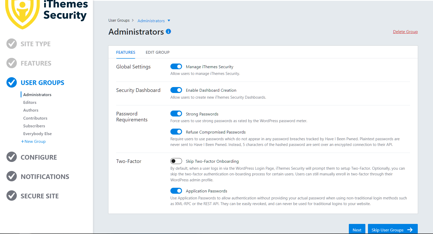Open the Site Type step
The width and height of the screenshot is (433, 234).
(36, 44)
